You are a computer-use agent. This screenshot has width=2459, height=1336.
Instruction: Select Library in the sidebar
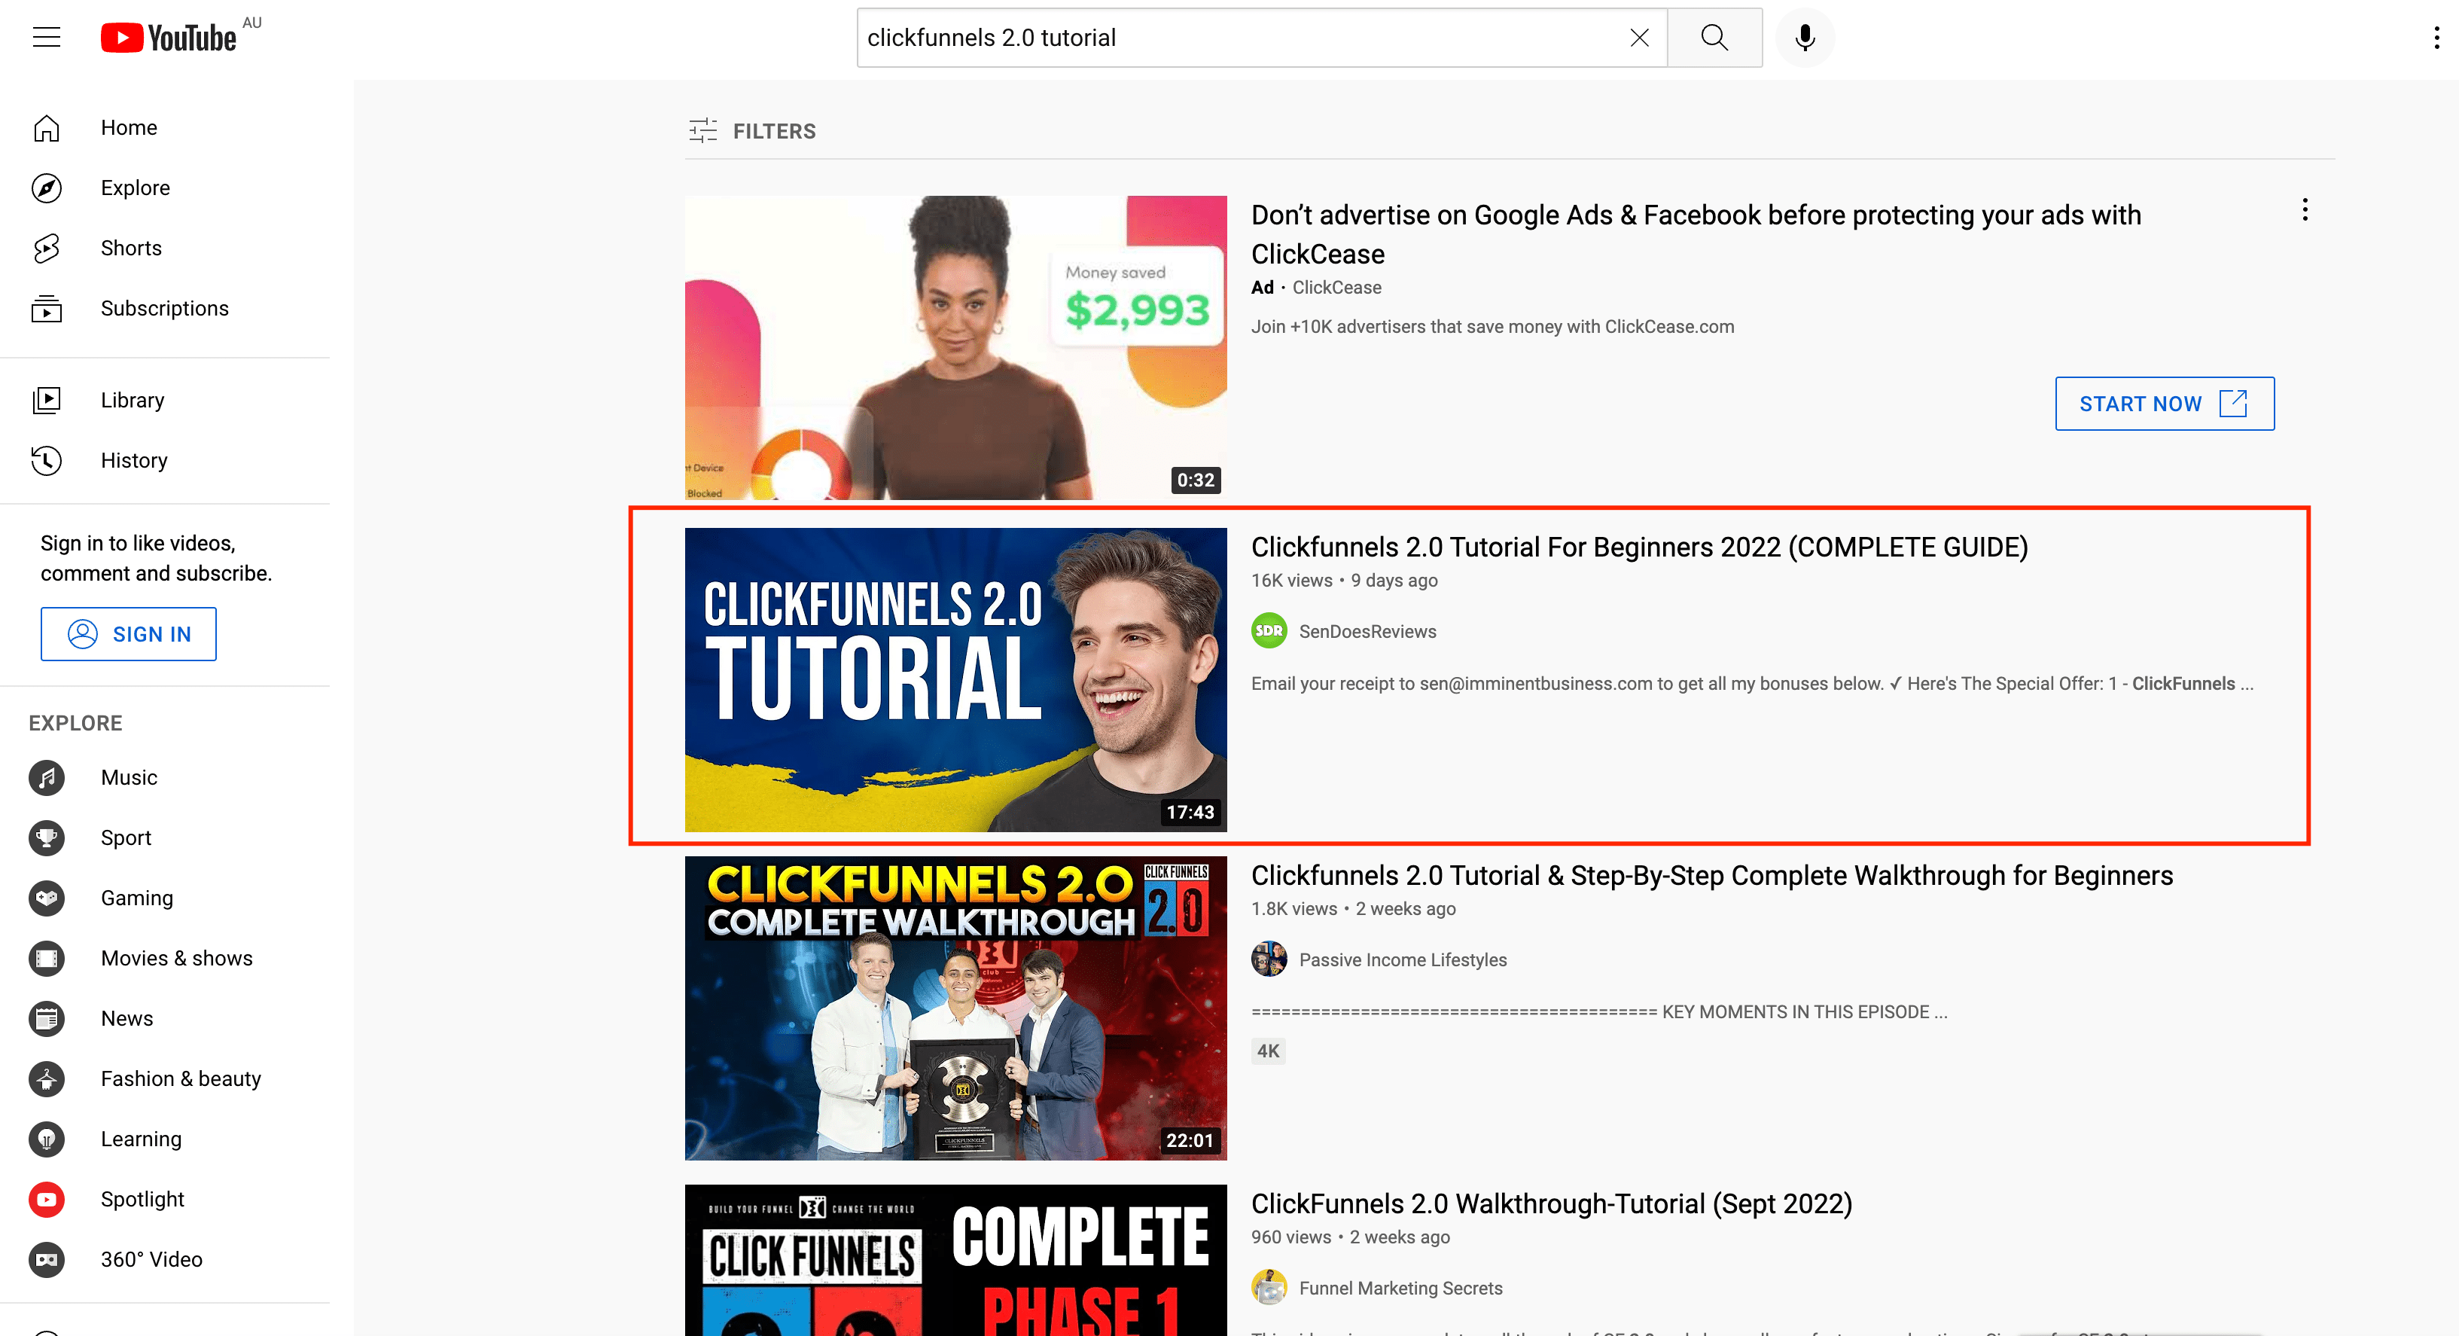click(165, 399)
